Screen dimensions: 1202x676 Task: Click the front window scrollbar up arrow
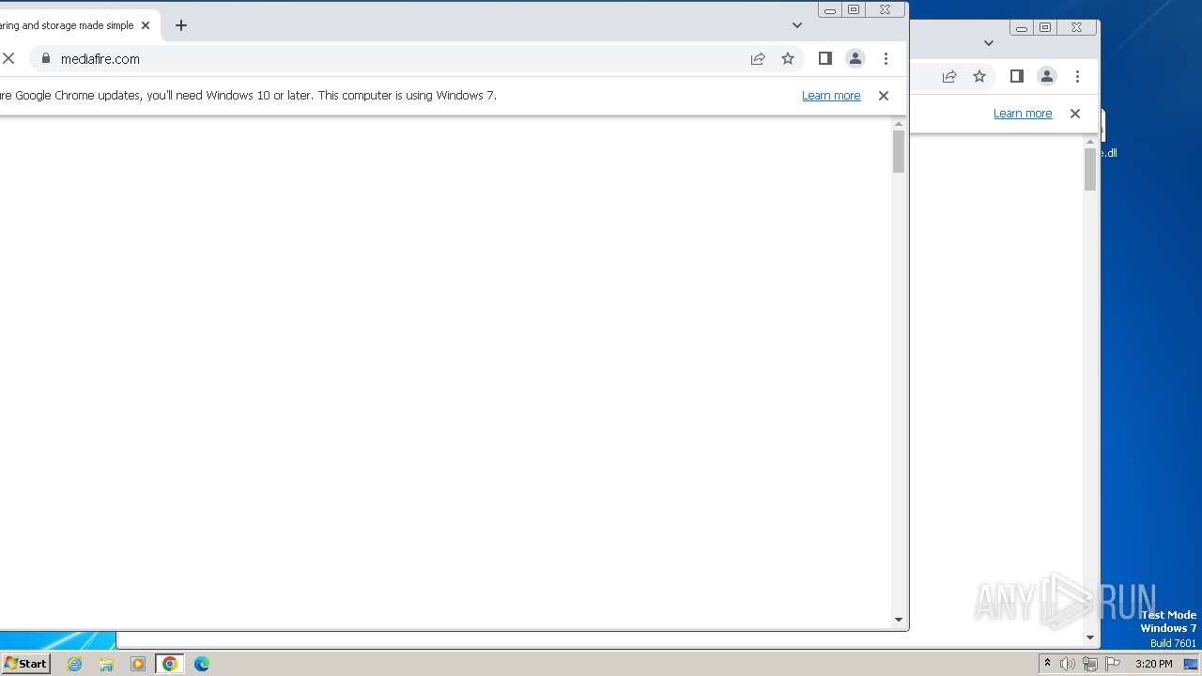(899, 123)
